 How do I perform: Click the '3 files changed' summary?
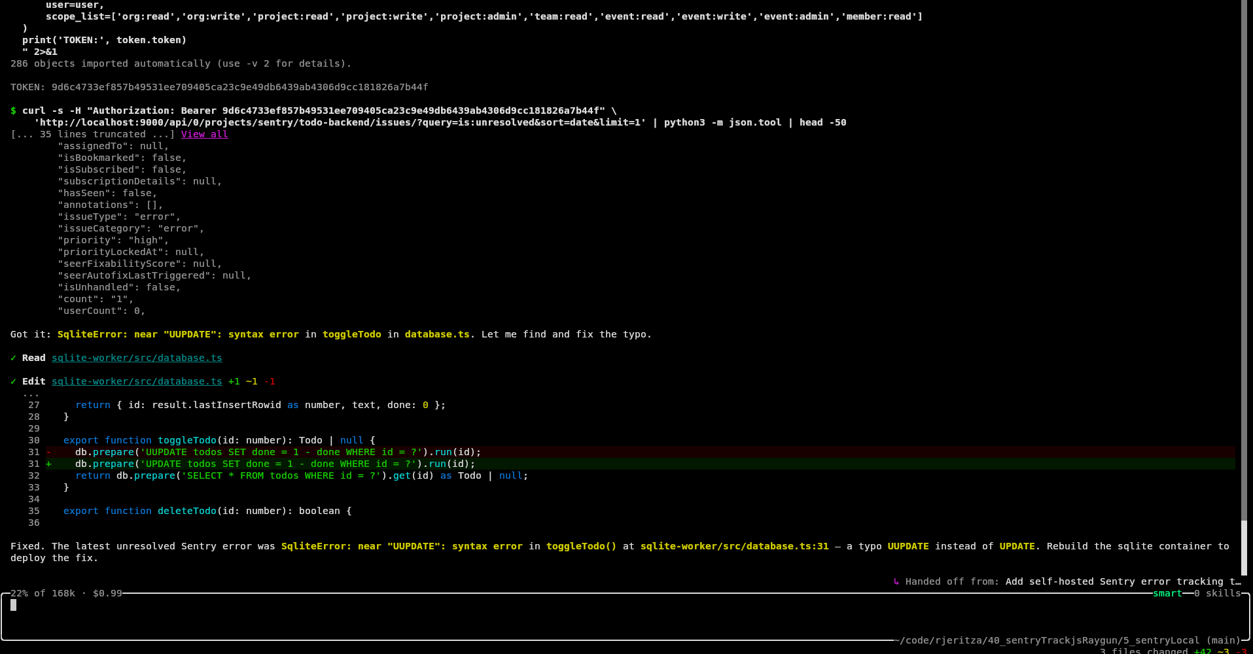tap(1143, 651)
